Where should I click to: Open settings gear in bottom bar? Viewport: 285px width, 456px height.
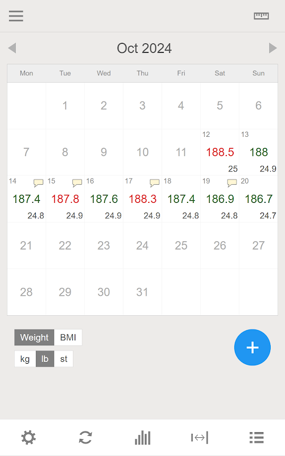point(28,438)
